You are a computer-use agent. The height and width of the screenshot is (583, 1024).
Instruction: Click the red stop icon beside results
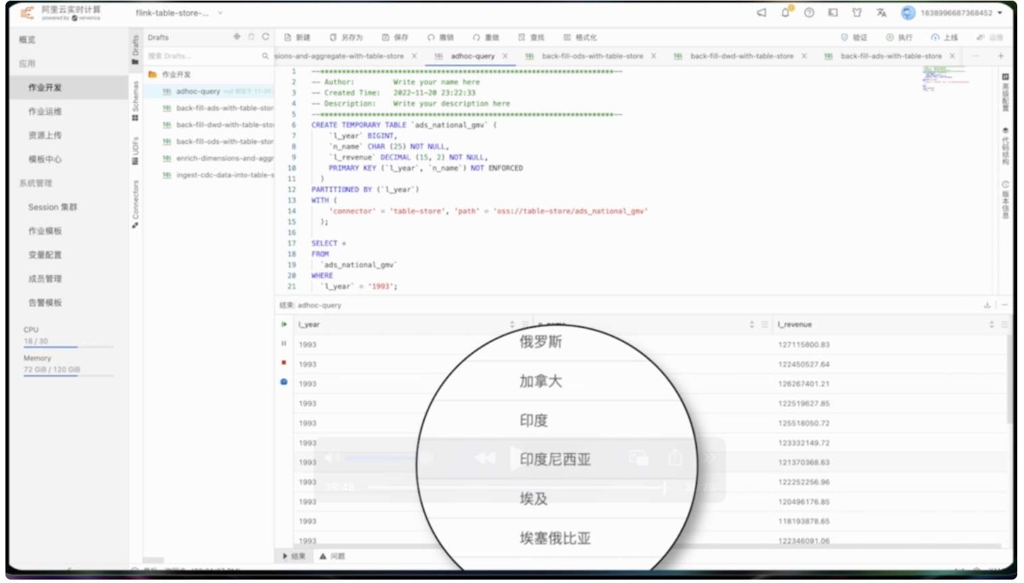283,363
